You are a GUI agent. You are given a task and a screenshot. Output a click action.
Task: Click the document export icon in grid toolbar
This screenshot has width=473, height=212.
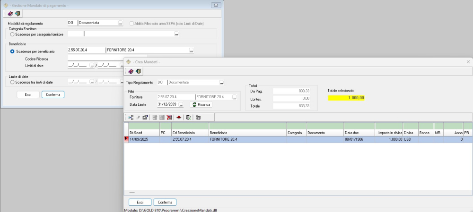pos(188,117)
